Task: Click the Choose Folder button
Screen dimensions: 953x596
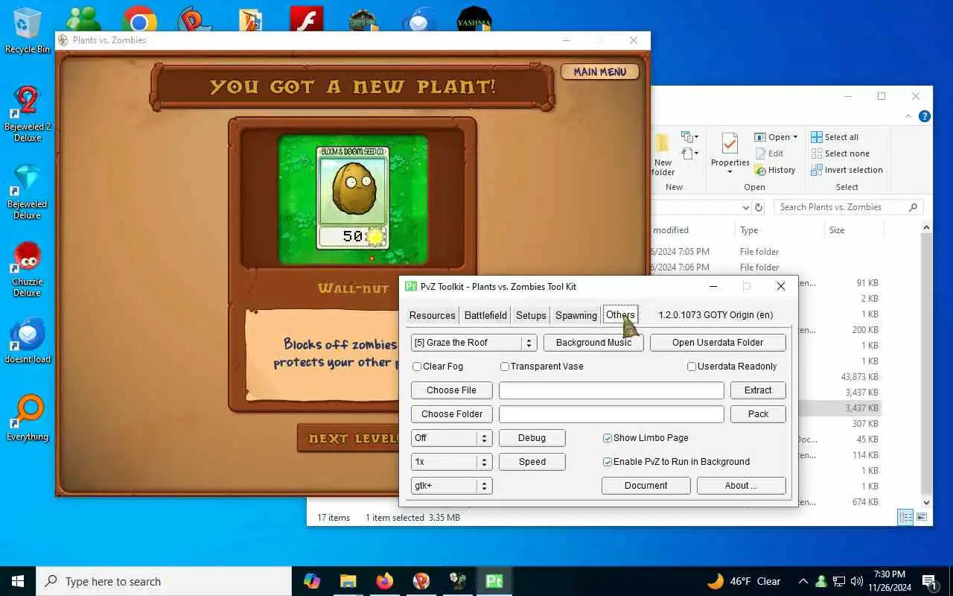Action: click(451, 414)
